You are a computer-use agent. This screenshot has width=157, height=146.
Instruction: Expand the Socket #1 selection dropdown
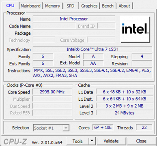66,128
